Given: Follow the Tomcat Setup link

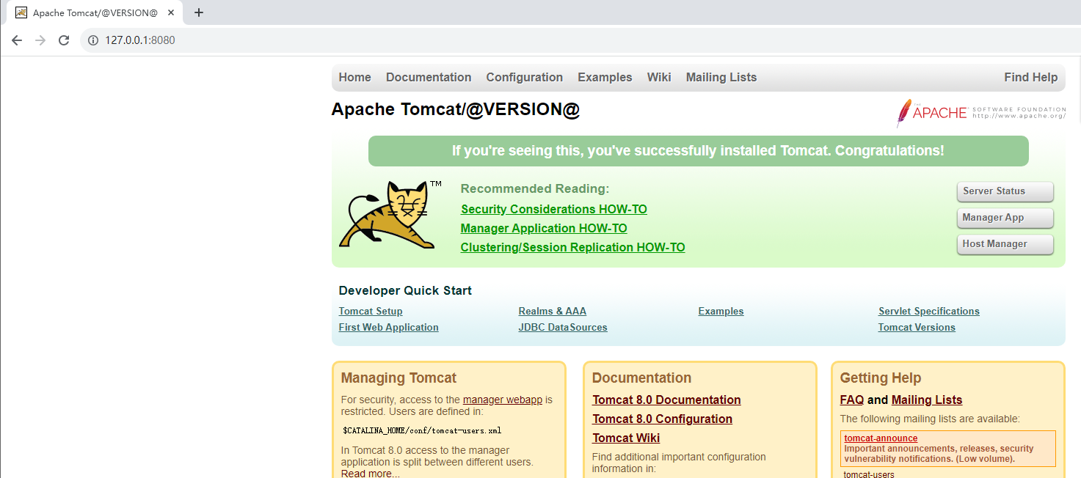Looking at the screenshot, I should (371, 311).
